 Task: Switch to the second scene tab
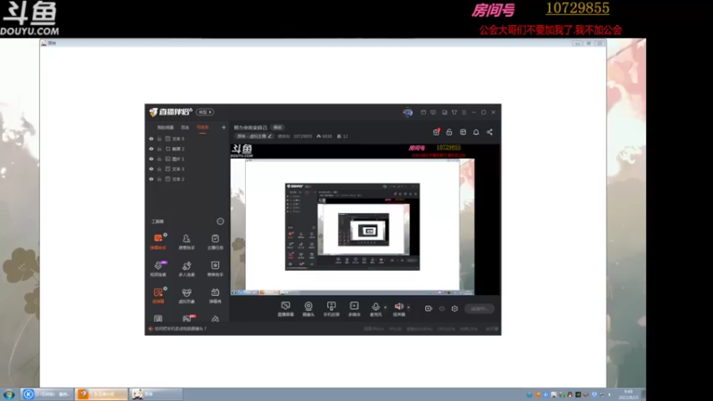[x=184, y=127]
